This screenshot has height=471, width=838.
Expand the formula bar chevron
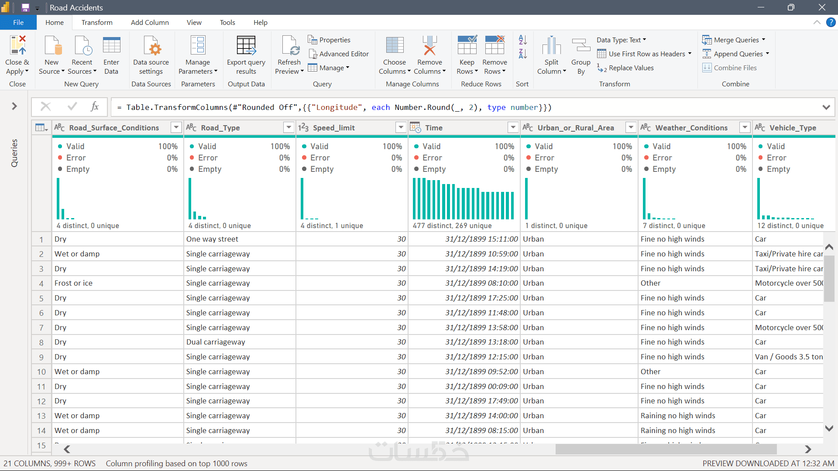tap(826, 107)
